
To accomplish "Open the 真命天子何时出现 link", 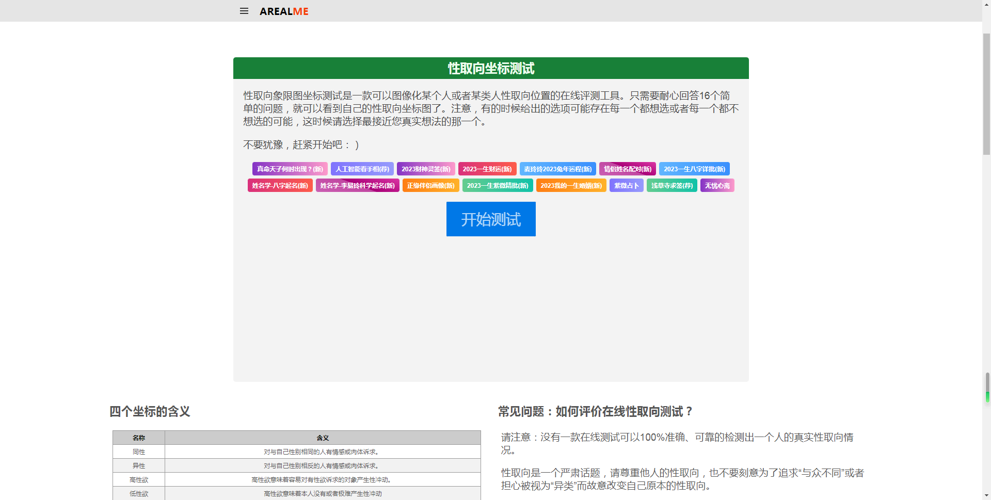I will coord(290,169).
